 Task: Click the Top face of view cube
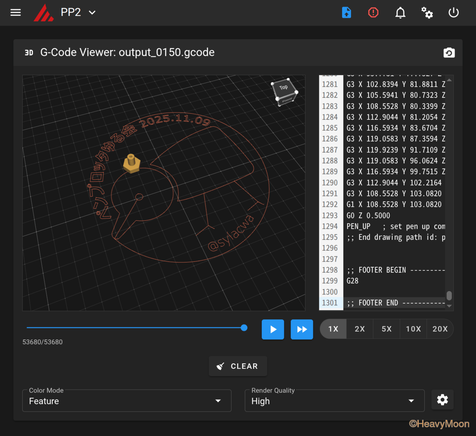pos(283,88)
